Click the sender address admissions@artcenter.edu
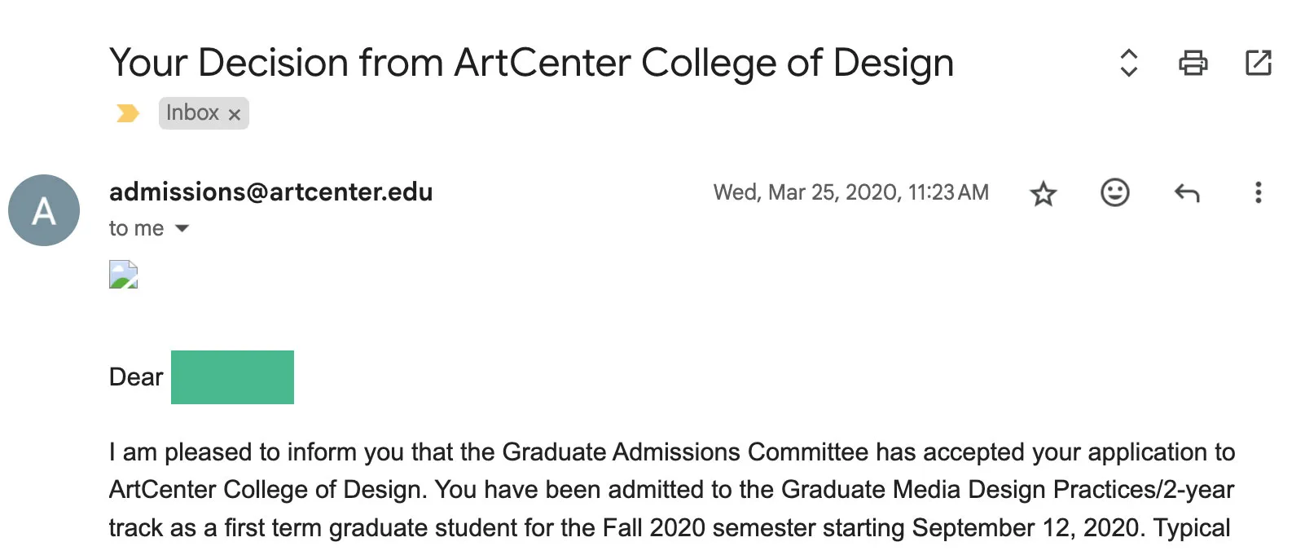The image size is (1305, 555). point(270,192)
